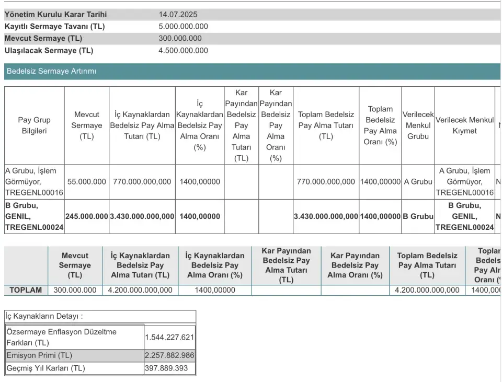
Task: Click the date value 14.07.2025
Action: click(178, 15)
